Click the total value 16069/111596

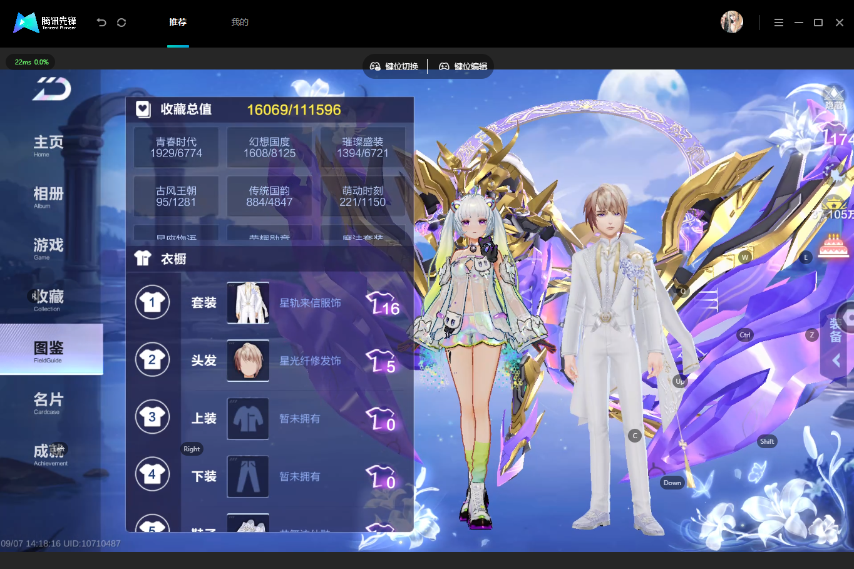pyautogui.click(x=294, y=110)
